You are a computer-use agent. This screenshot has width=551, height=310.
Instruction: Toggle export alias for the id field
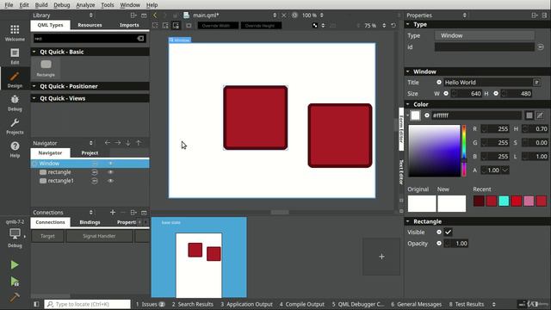tap(541, 46)
